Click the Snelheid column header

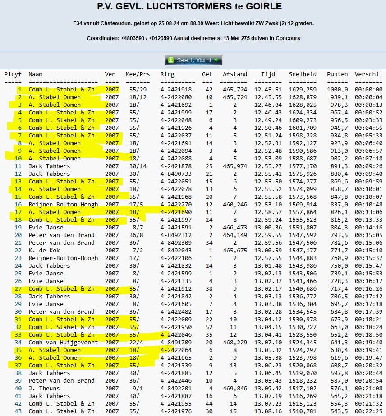tap(303, 74)
